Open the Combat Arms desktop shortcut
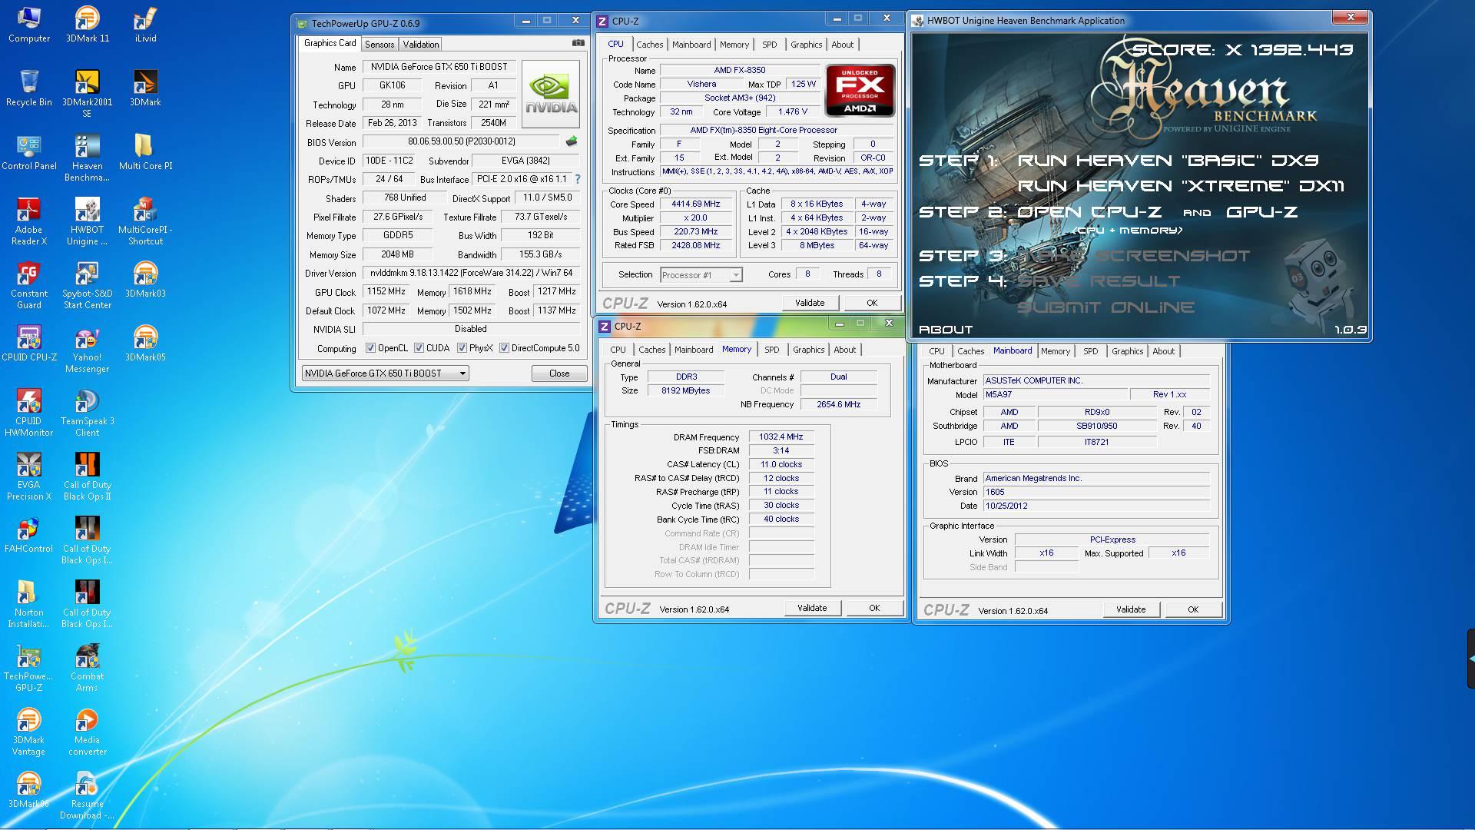1475x830 pixels. (x=87, y=668)
